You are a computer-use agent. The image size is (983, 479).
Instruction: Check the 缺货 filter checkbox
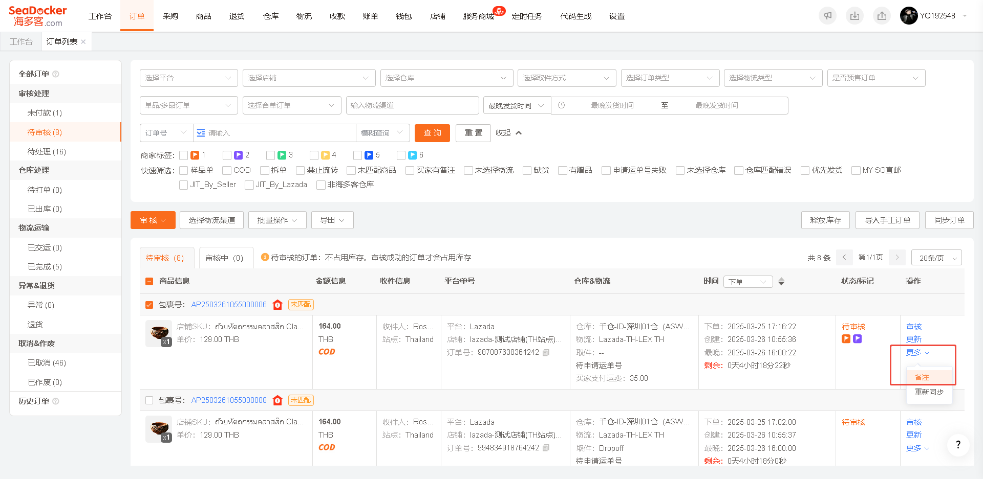[527, 170]
